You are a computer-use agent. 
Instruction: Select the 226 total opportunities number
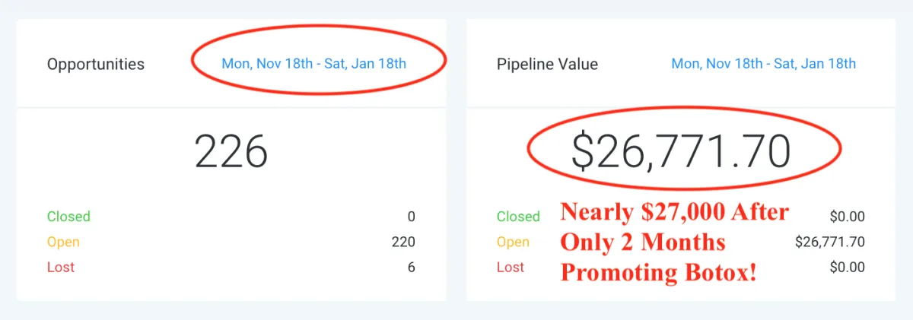[x=231, y=151]
